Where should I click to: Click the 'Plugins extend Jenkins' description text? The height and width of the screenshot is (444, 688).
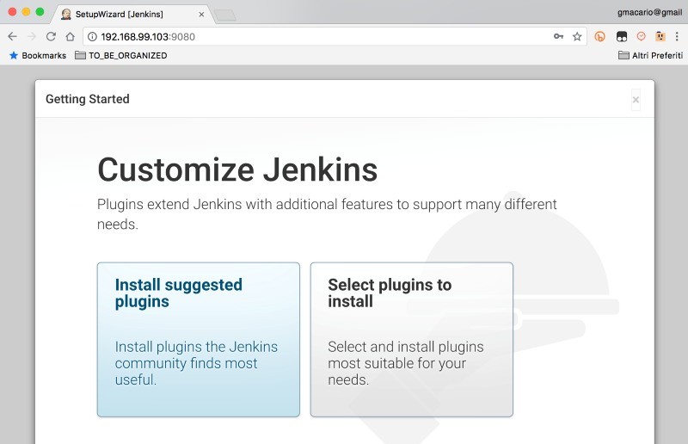[x=327, y=214]
